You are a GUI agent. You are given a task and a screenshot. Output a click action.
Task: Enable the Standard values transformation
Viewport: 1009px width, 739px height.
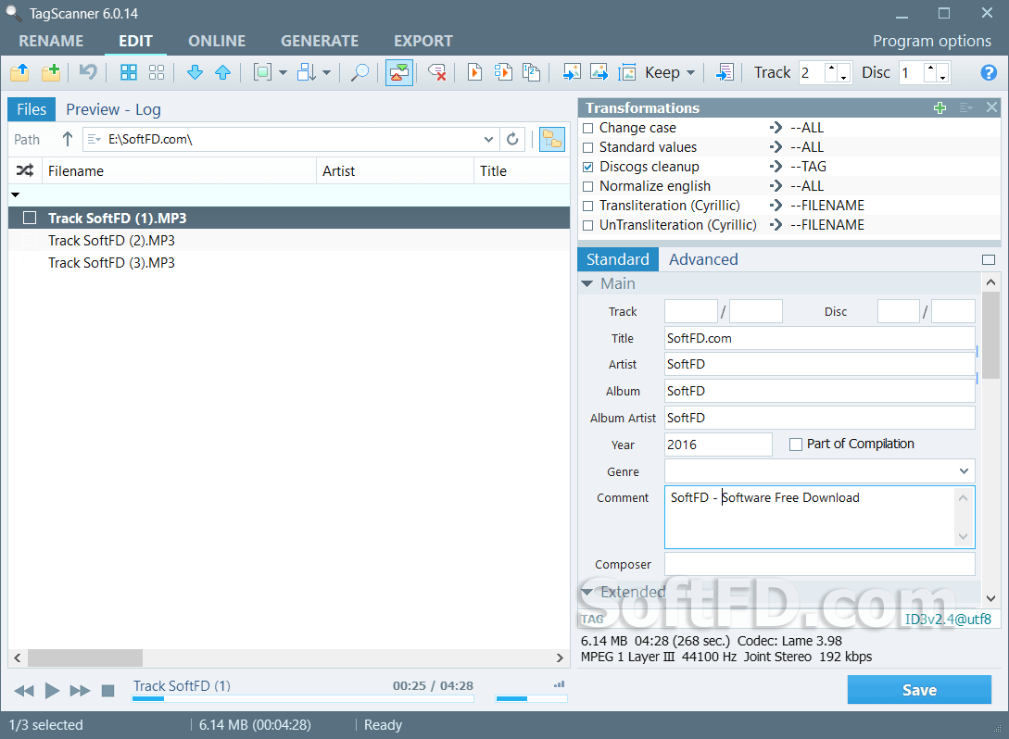point(587,147)
